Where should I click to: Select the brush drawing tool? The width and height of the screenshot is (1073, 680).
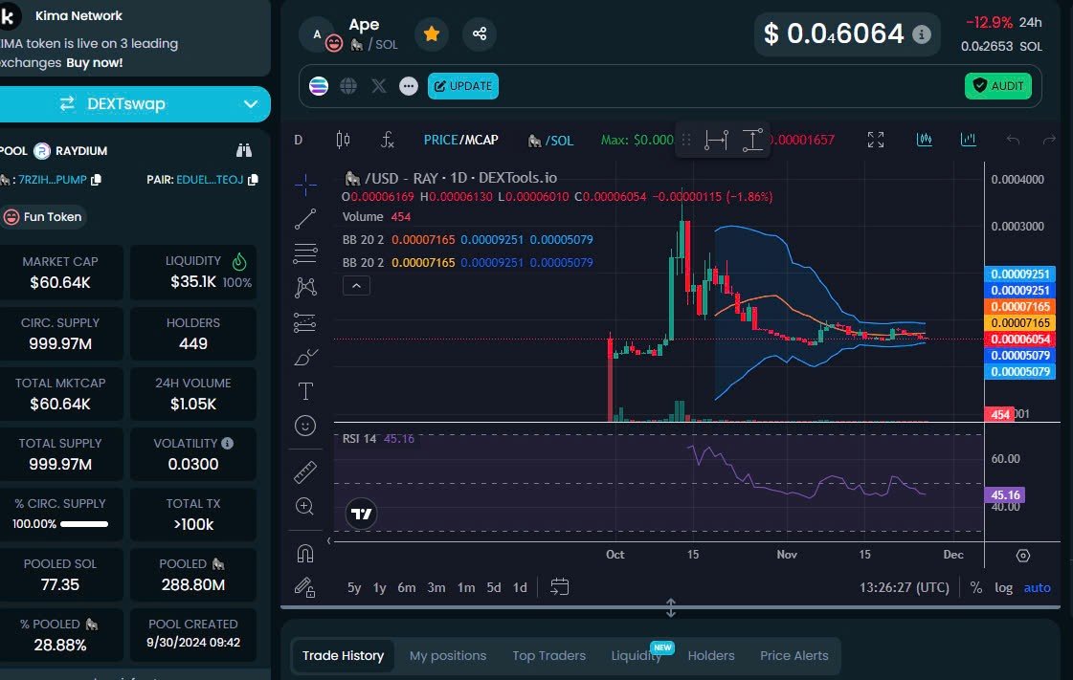point(305,357)
